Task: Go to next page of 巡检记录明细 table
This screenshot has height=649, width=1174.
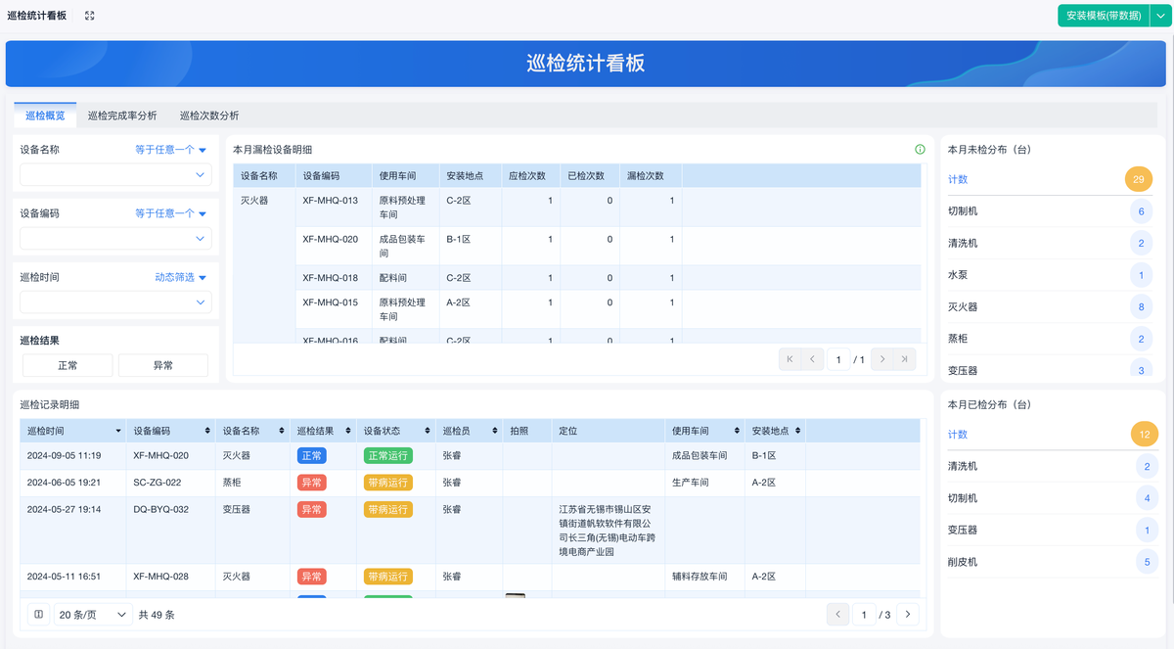Action: [x=908, y=615]
